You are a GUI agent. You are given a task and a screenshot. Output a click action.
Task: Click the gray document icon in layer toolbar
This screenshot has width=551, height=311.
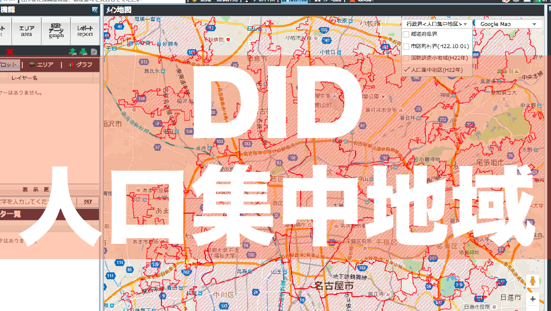[94, 52]
